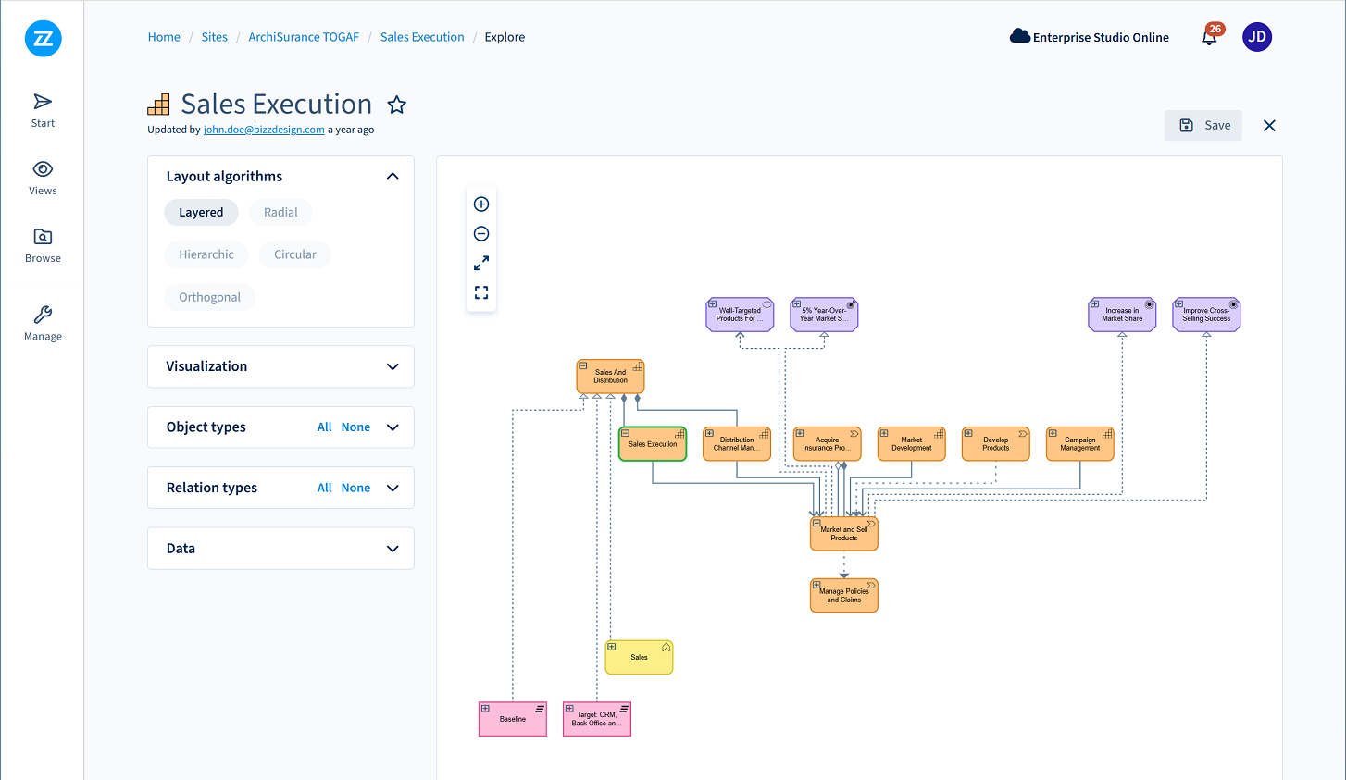Go to Sites in the breadcrumb
The image size is (1346, 780).
click(214, 37)
